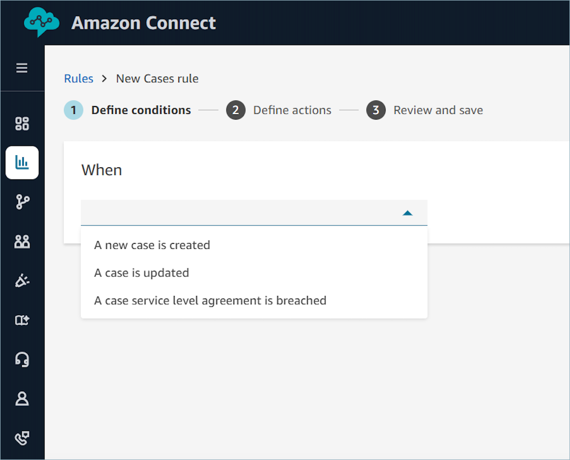Viewport: 570px width, 460px height.
Task: Click the Users icon in the sidebar
Action: coord(22,241)
